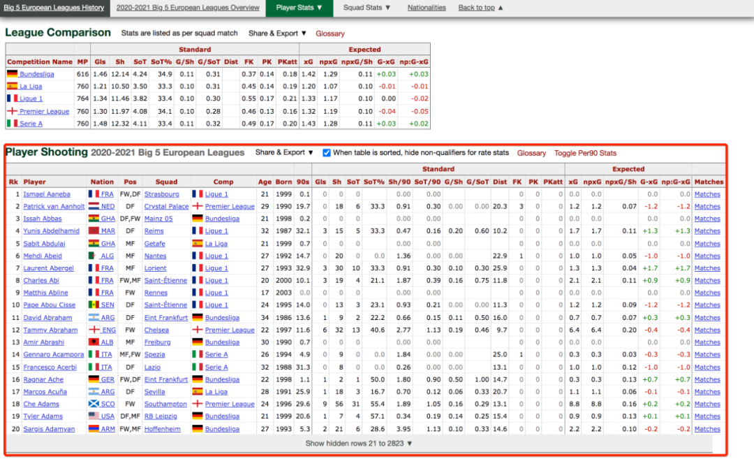Open the Player Stats dropdown tab
754x459 pixels.
coord(299,8)
